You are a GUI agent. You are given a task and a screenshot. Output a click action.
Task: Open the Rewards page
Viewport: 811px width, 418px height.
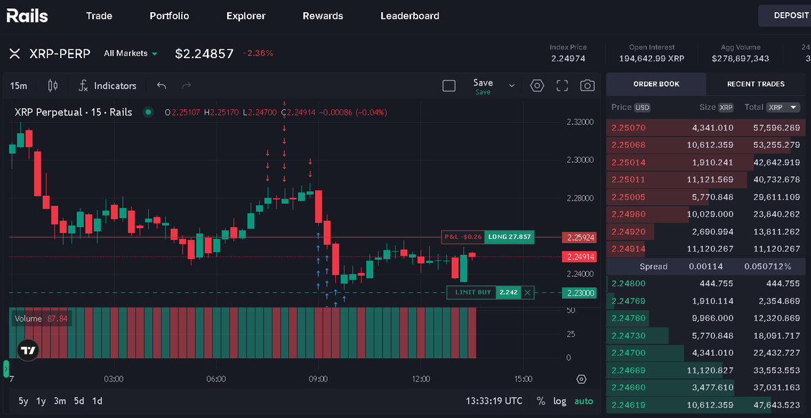[x=323, y=16]
